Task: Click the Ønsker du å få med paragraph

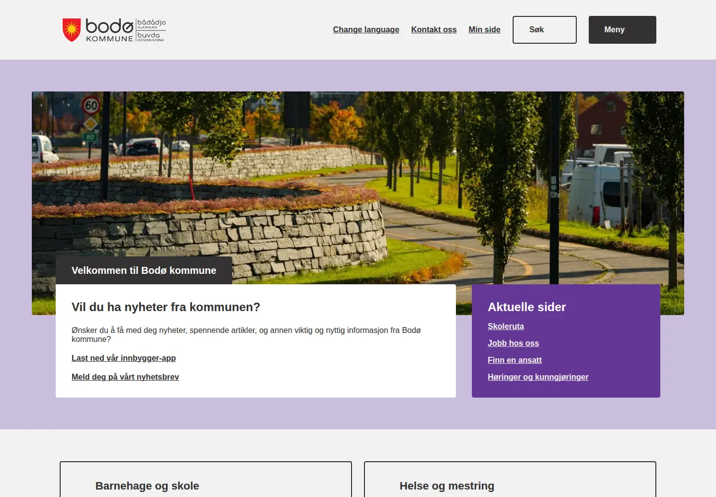Action: [246, 334]
